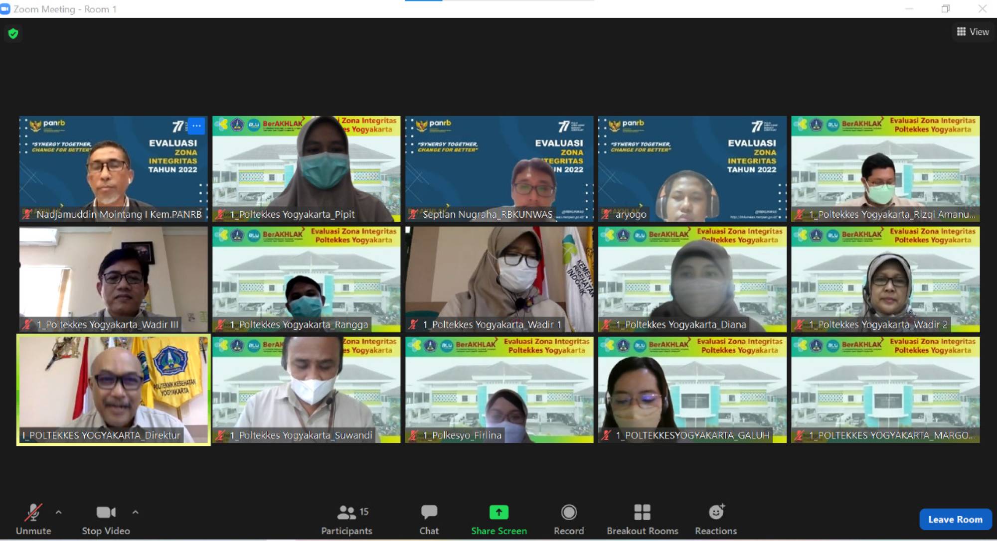997x541 pixels.
Task: Select the Wadir 1 participant tile
Action: 499,279
